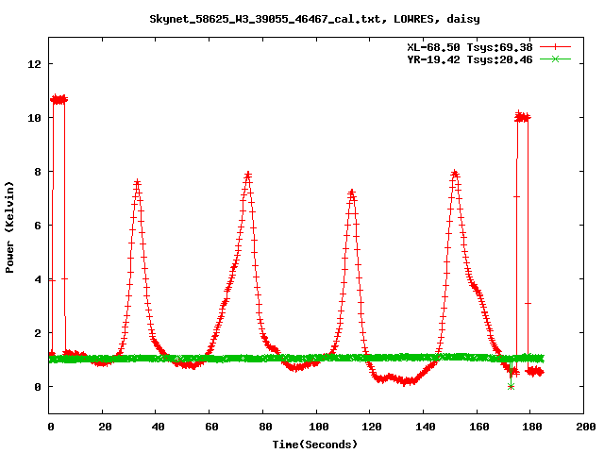Click the x-axis tick label 140

[x=426, y=427]
